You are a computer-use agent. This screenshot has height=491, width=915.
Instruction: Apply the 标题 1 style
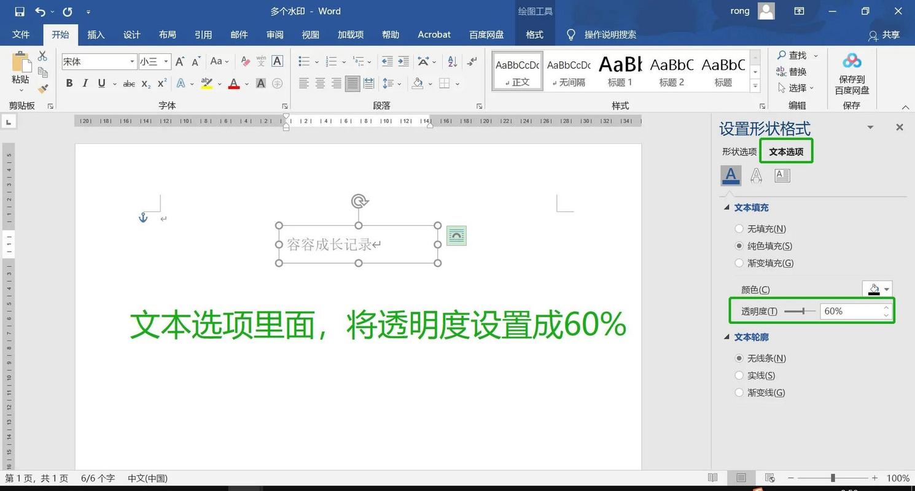[x=620, y=71]
